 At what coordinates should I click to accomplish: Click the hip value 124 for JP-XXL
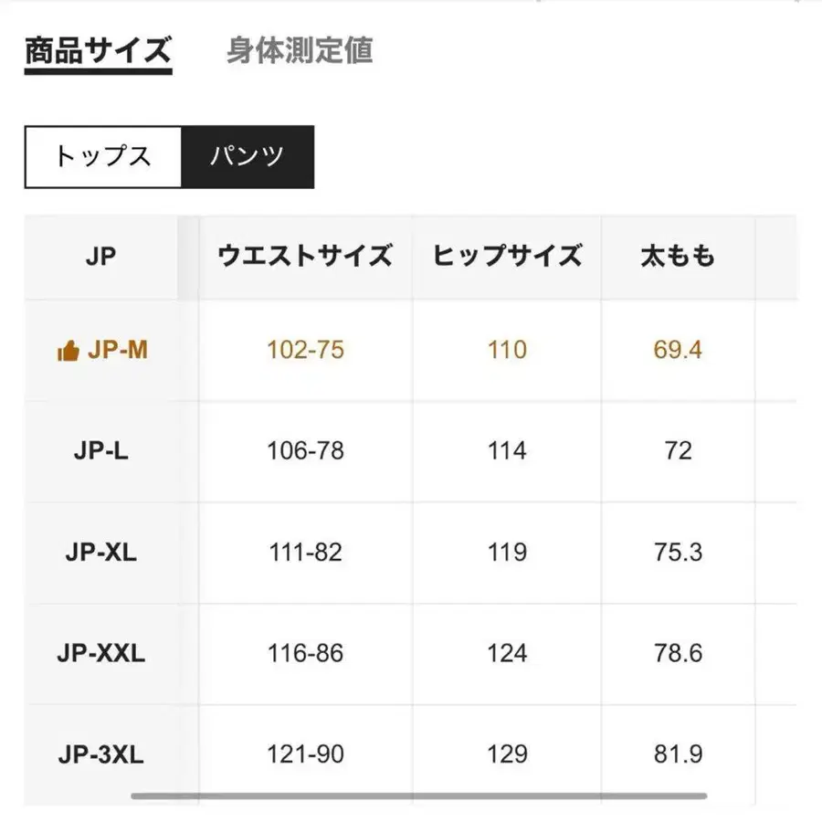[506, 653]
